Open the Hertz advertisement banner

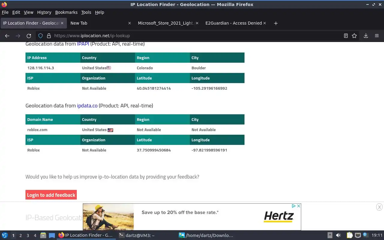pyautogui.click(x=192, y=217)
